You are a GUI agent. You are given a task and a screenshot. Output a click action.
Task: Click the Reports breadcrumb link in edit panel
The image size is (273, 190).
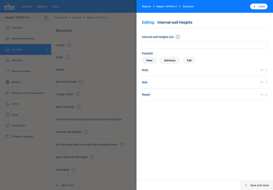click(x=146, y=6)
